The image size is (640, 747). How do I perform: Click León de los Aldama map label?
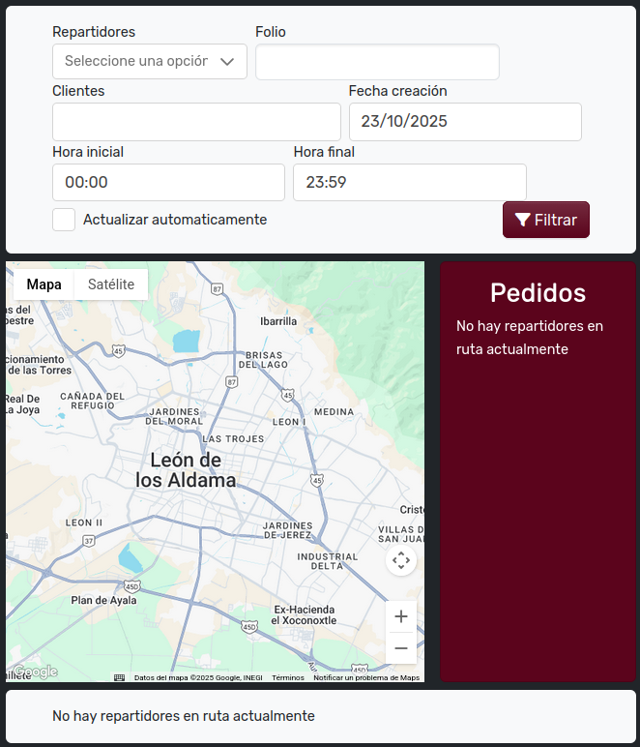pos(186,470)
